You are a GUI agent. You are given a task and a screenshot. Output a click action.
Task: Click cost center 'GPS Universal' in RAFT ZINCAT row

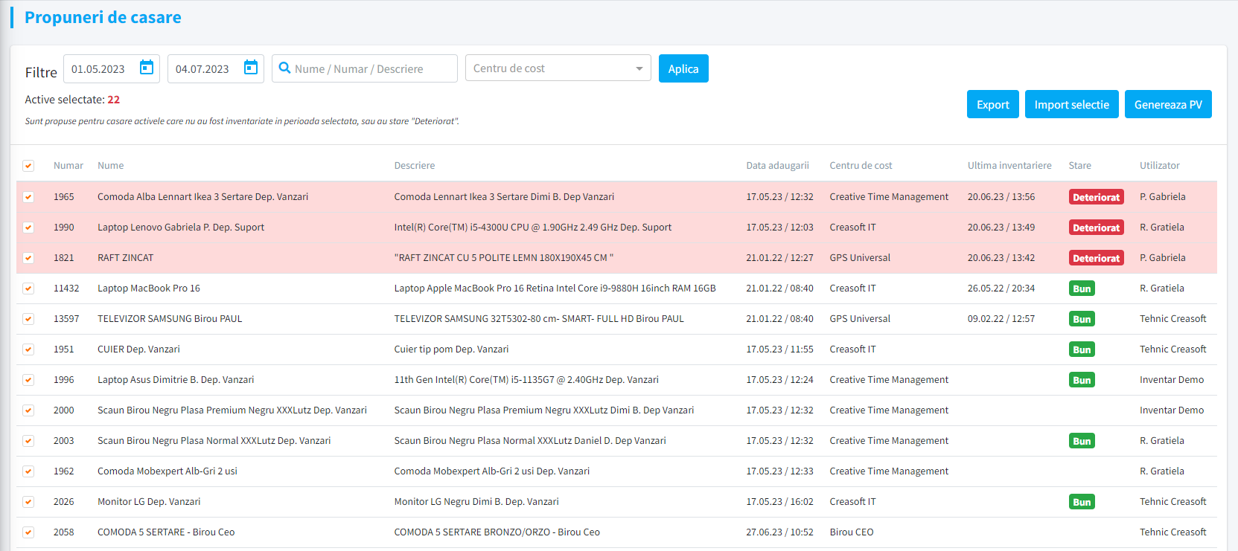(860, 258)
